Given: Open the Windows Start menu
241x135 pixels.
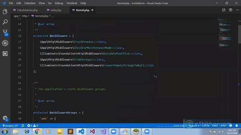Looking at the screenshot, I should (x=5, y=132).
